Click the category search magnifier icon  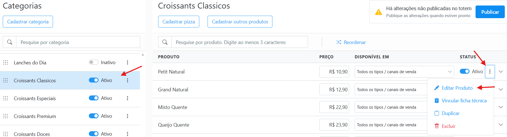click(10, 42)
